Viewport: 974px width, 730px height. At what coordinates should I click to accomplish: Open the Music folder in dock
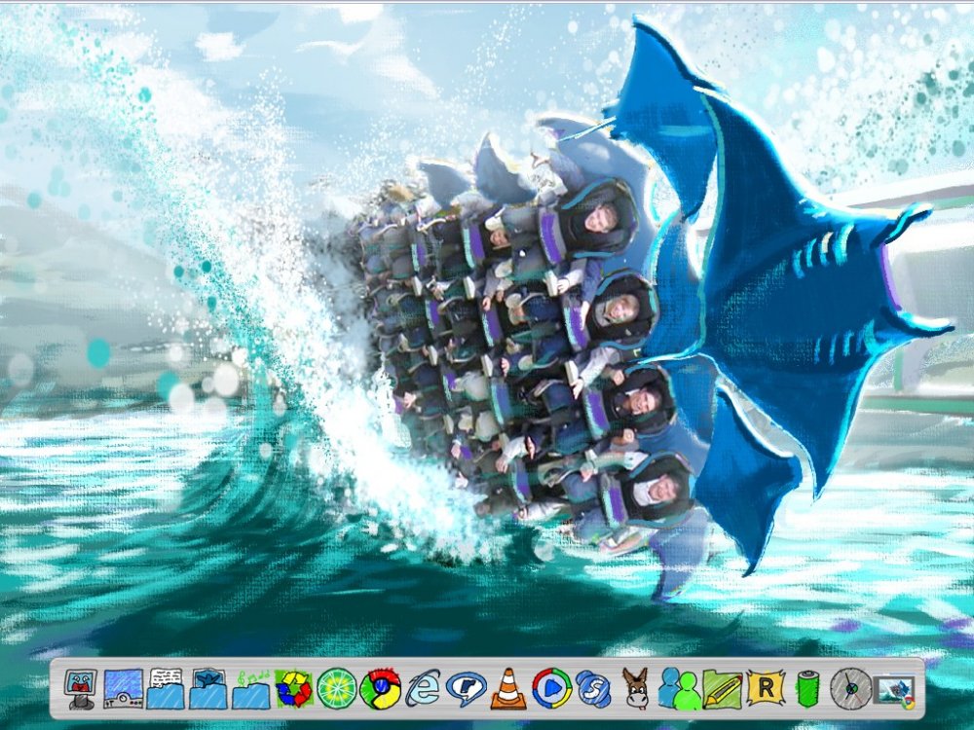point(251,688)
